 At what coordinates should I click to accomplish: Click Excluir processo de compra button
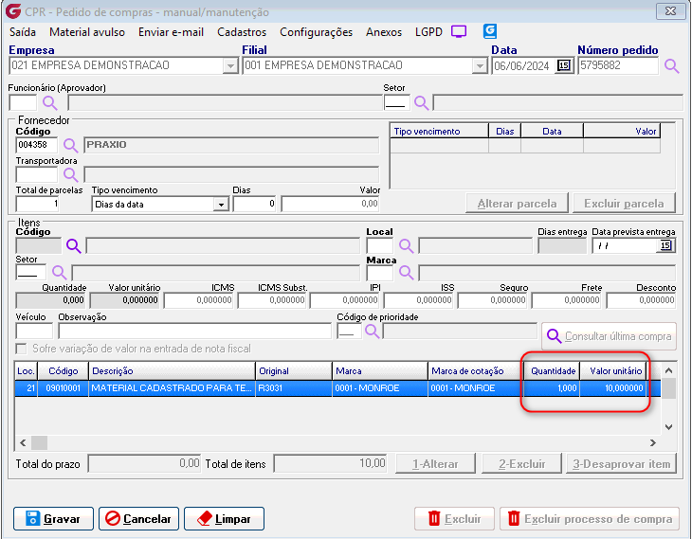[590, 519]
